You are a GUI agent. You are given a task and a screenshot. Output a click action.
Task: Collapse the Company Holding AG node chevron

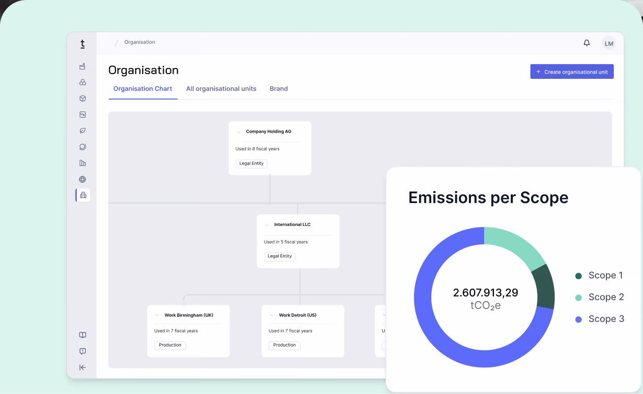239,132
